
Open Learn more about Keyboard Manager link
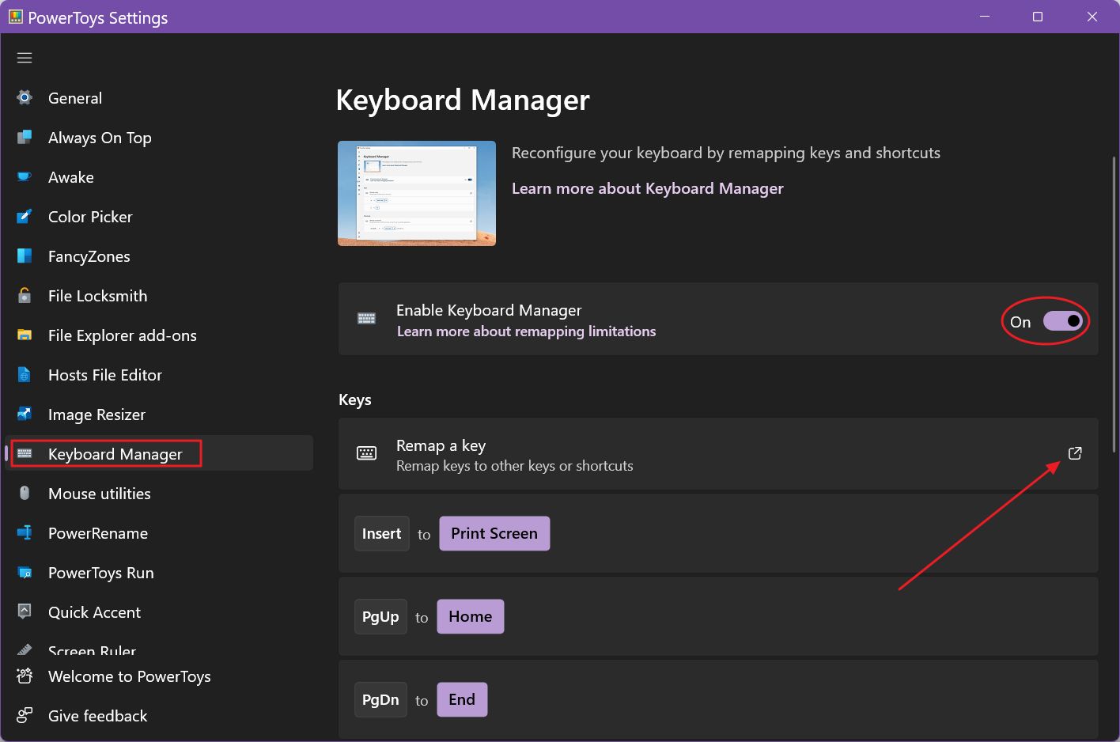tap(647, 188)
